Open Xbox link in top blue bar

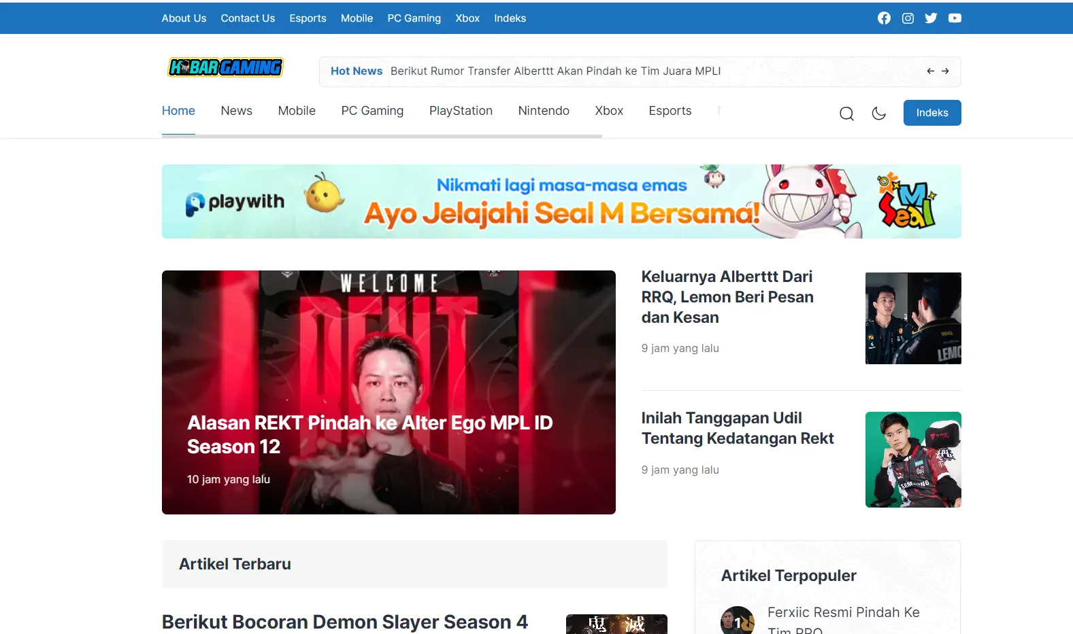tap(467, 18)
